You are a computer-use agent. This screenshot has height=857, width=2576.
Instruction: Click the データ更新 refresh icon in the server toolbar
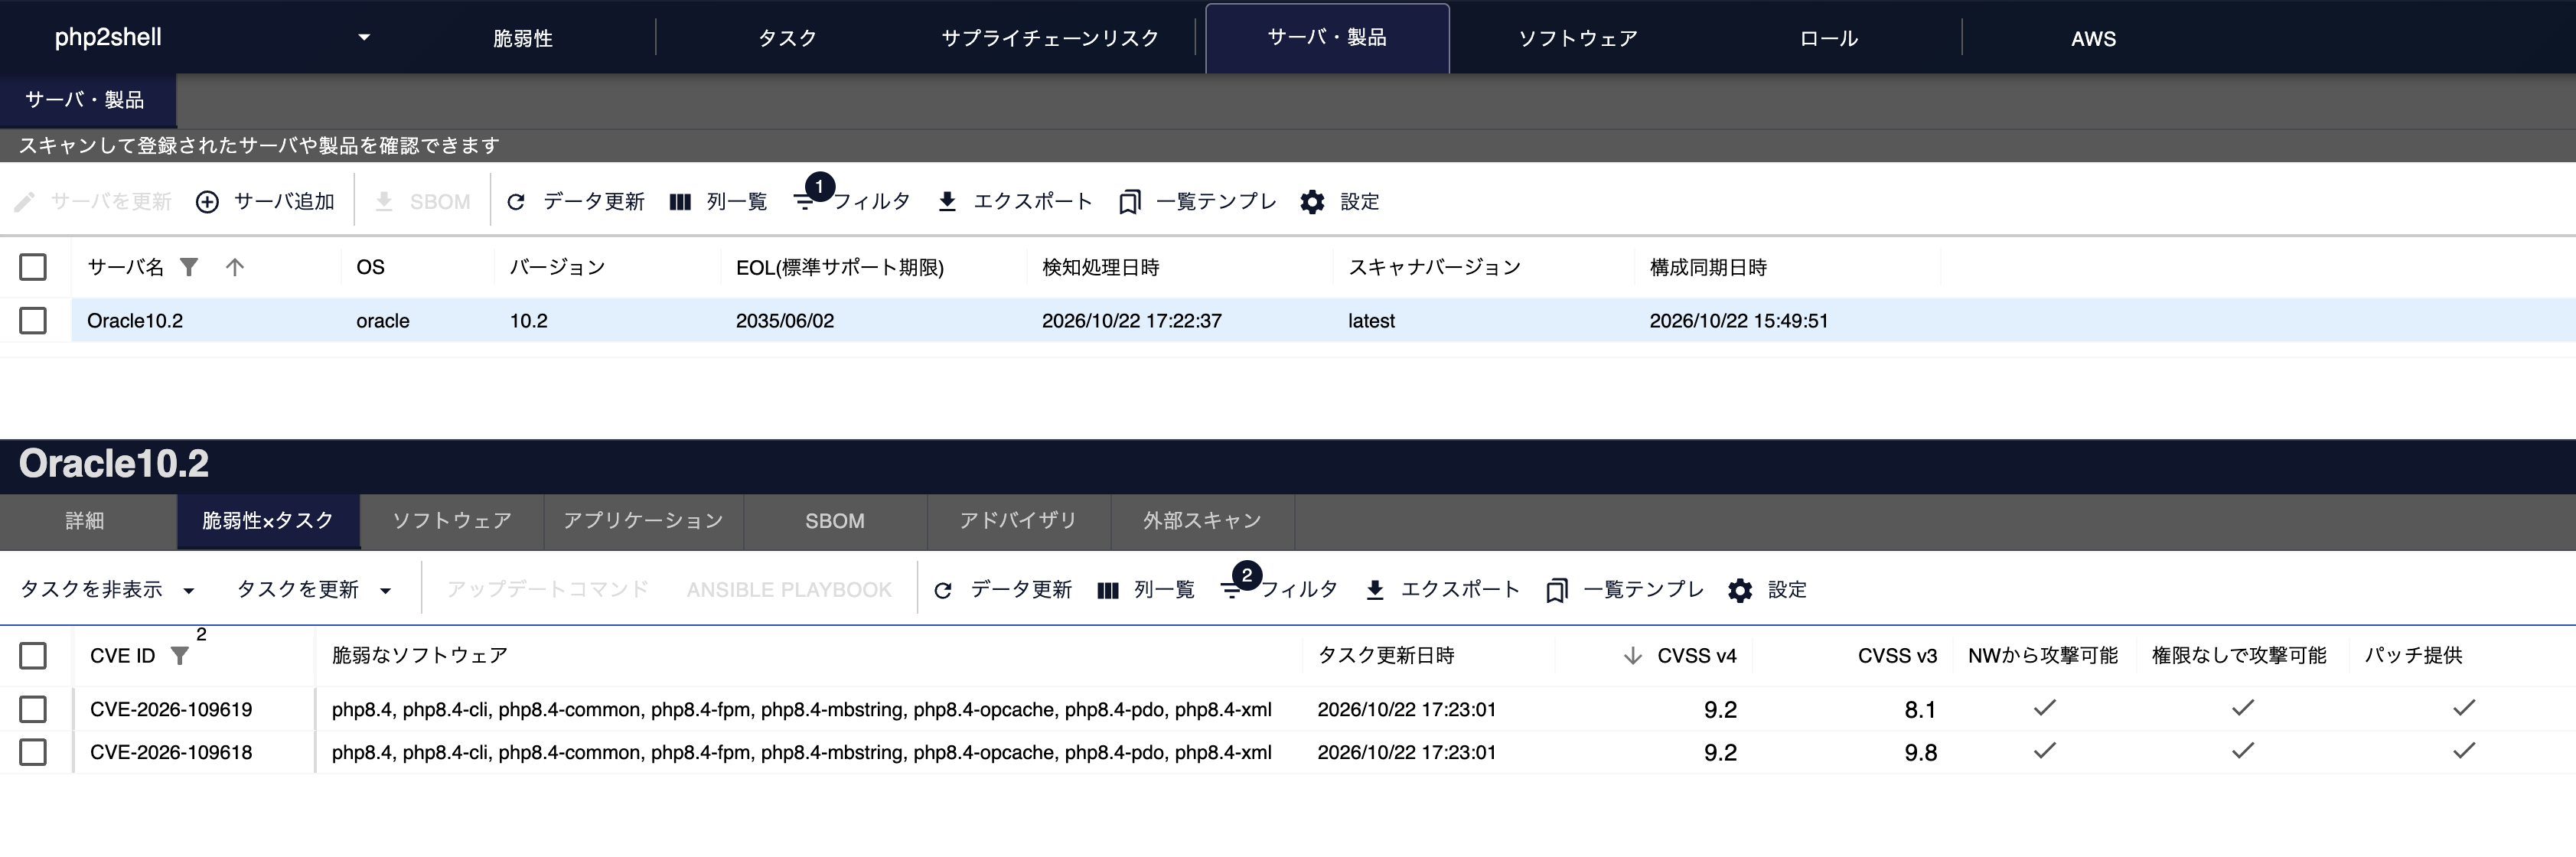(516, 202)
